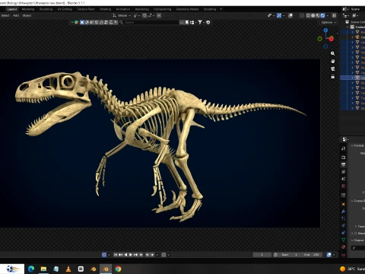Image resolution: width=365 pixels, height=274 pixels.
Task: Open Microsoft Edge from taskbar
Action: [x=31, y=269]
